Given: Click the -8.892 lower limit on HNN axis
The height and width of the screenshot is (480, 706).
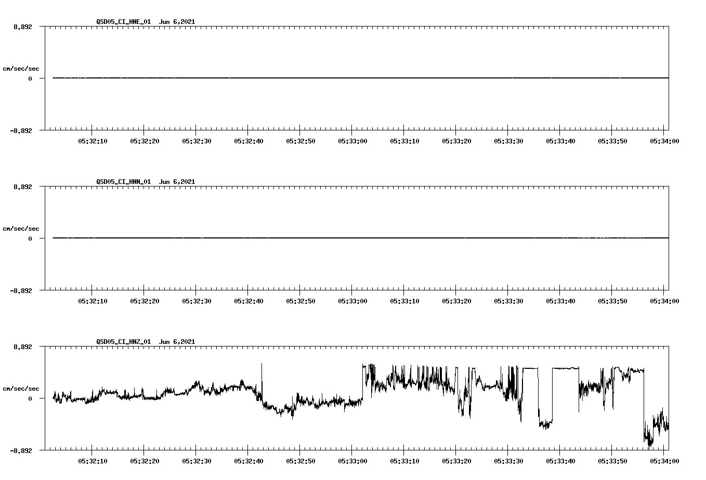Looking at the screenshot, I should [21, 290].
